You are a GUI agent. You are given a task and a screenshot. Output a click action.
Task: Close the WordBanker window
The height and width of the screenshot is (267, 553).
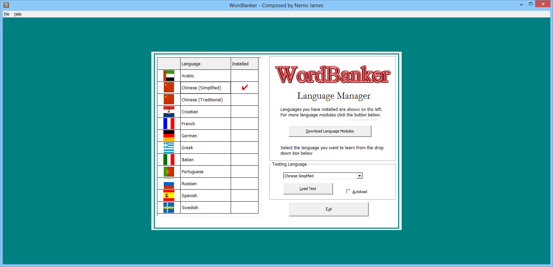543,4
